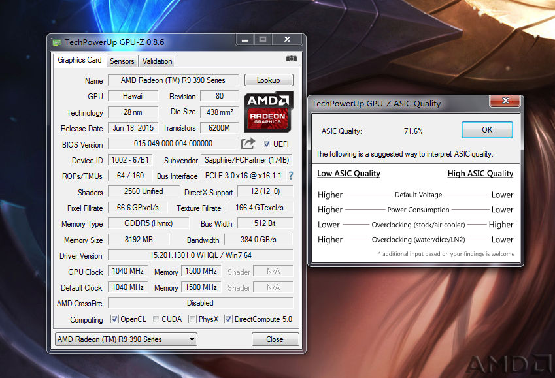Screen dimensions: 555x378
Task: Click the Bus Interface field PCI-E 3.0 x16
Action: tap(244, 176)
